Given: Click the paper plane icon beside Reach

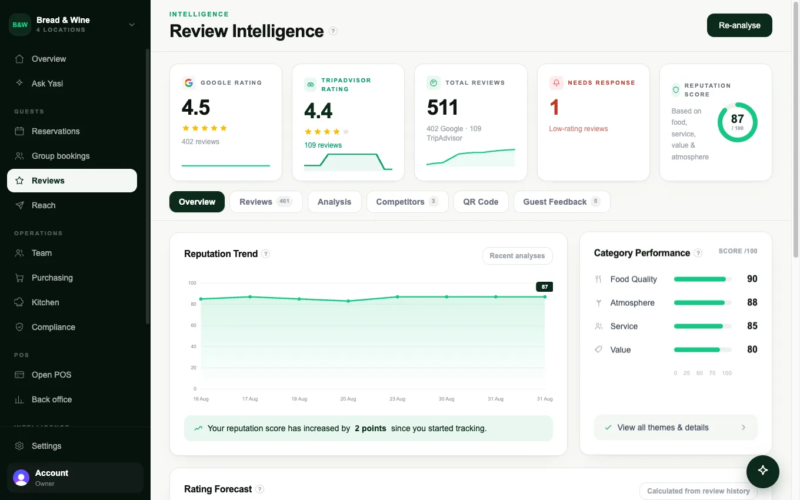Looking at the screenshot, I should [19, 205].
